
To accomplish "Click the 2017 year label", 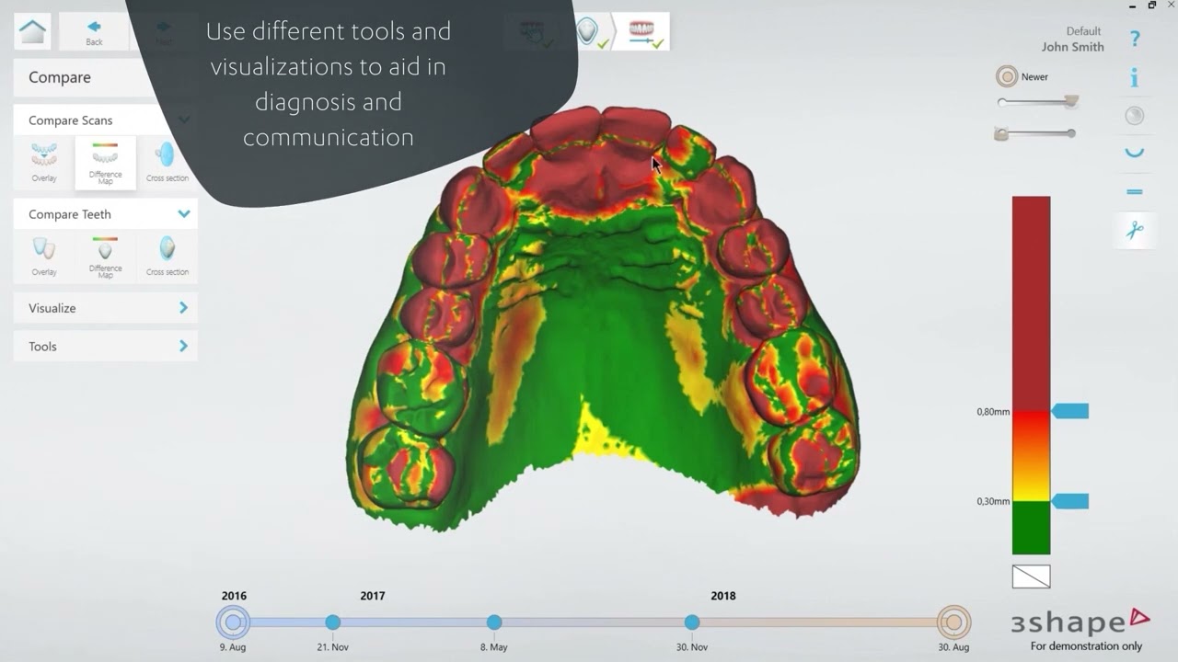I will tap(373, 596).
